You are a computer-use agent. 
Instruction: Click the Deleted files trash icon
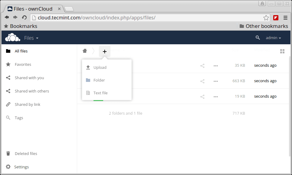pyautogui.click(x=8, y=153)
